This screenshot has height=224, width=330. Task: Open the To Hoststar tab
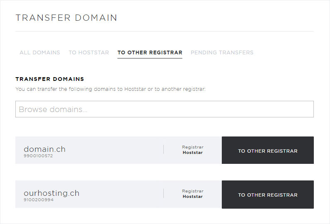(89, 52)
